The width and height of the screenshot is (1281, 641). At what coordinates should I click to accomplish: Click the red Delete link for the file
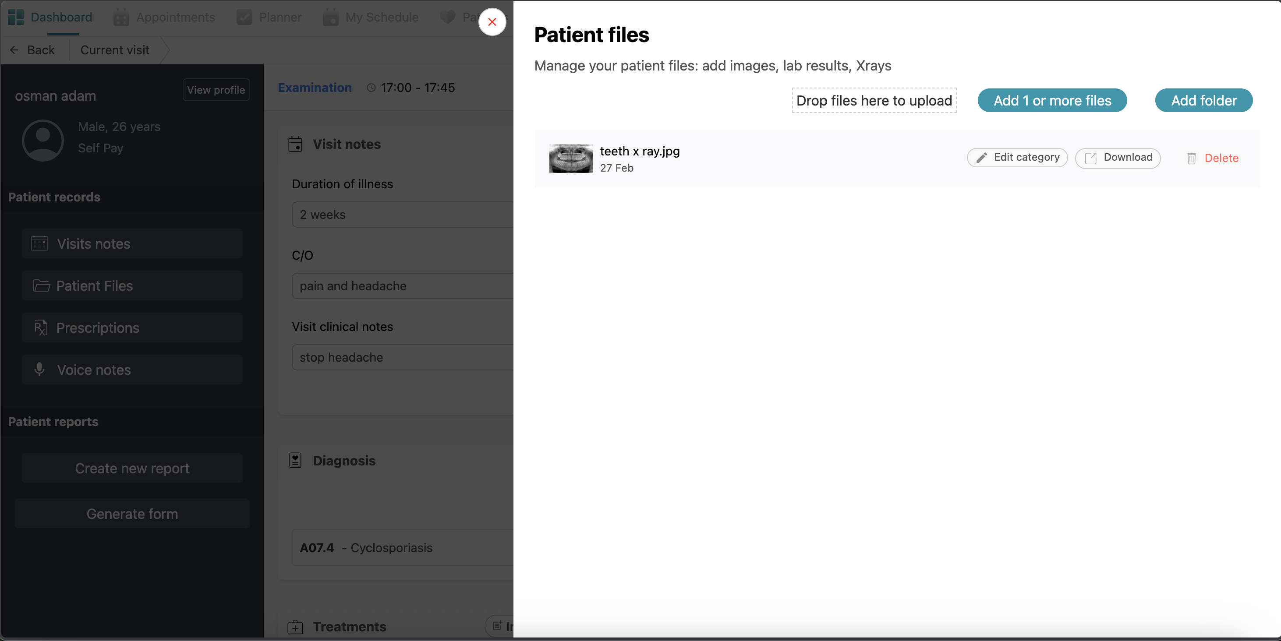coord(1221,158)
